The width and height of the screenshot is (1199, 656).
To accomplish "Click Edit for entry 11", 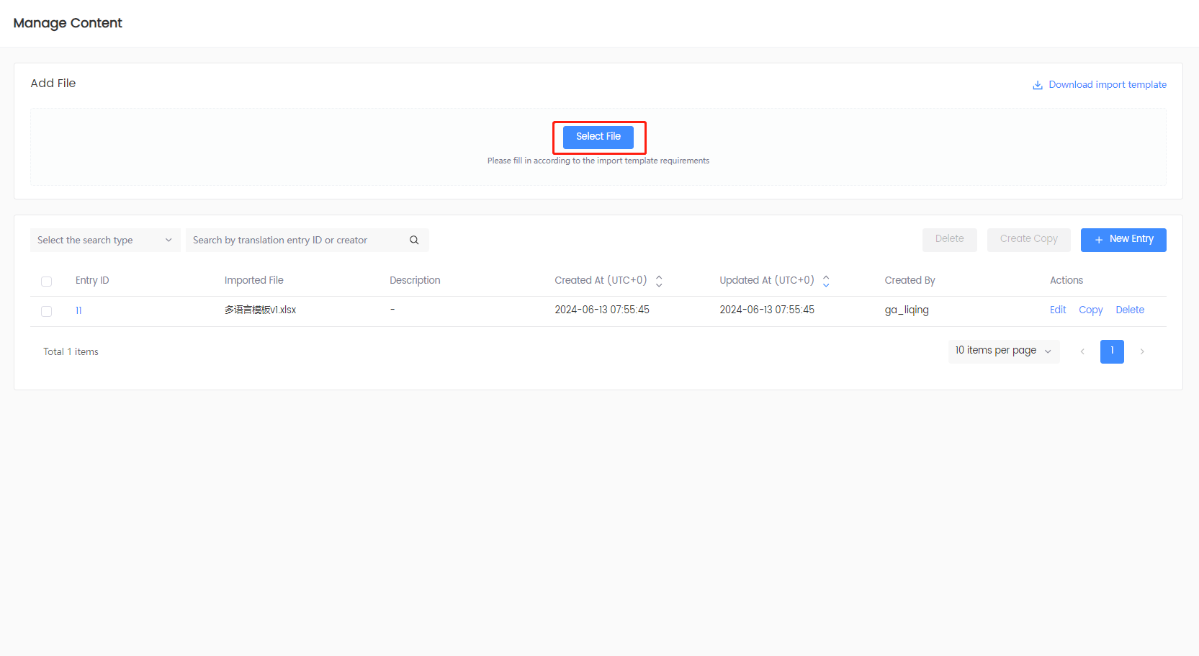I will pos(1057,310).
